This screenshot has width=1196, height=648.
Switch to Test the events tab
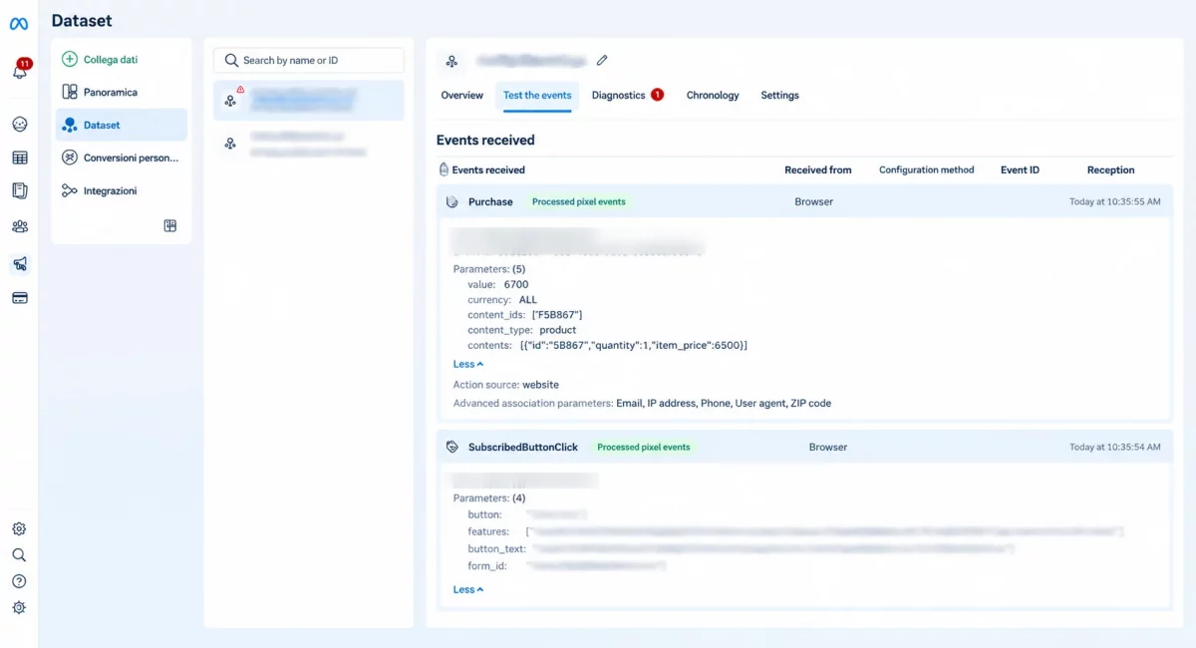pyautogui.click(x=537, y=96)
